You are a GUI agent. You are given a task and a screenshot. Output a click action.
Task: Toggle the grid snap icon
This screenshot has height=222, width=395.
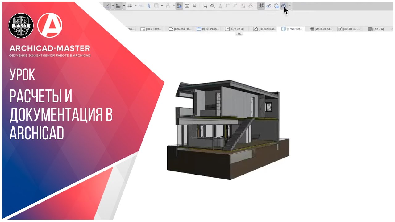130,6
